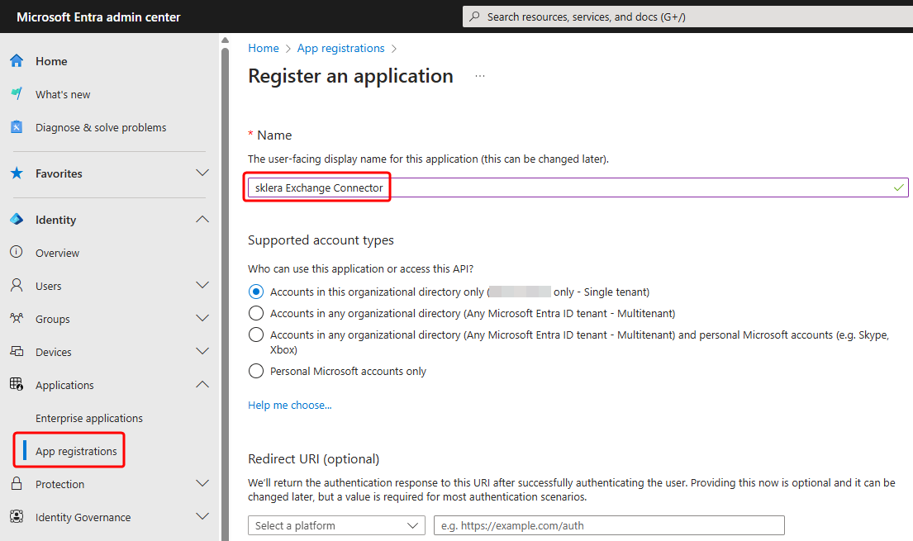Click the Microsoft Entra admin center title
Viewport: 913px width, 541px height.
(98, 17)
